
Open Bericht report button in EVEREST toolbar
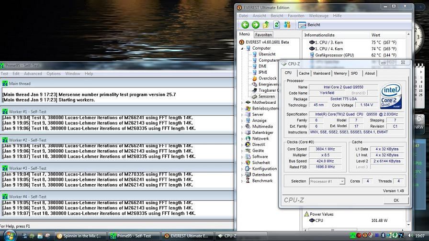[x=309, y=25]
